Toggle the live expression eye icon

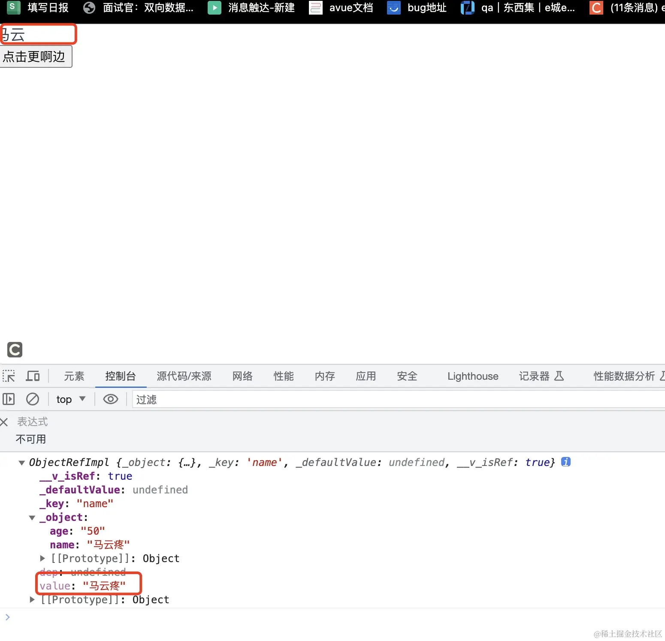[x=110, y=399]
